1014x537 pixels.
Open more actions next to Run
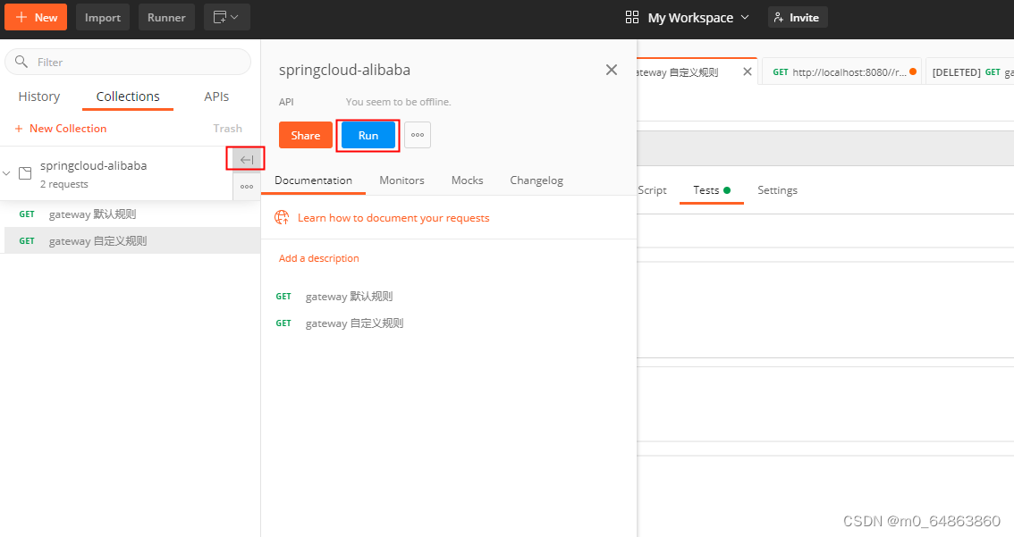418,135
